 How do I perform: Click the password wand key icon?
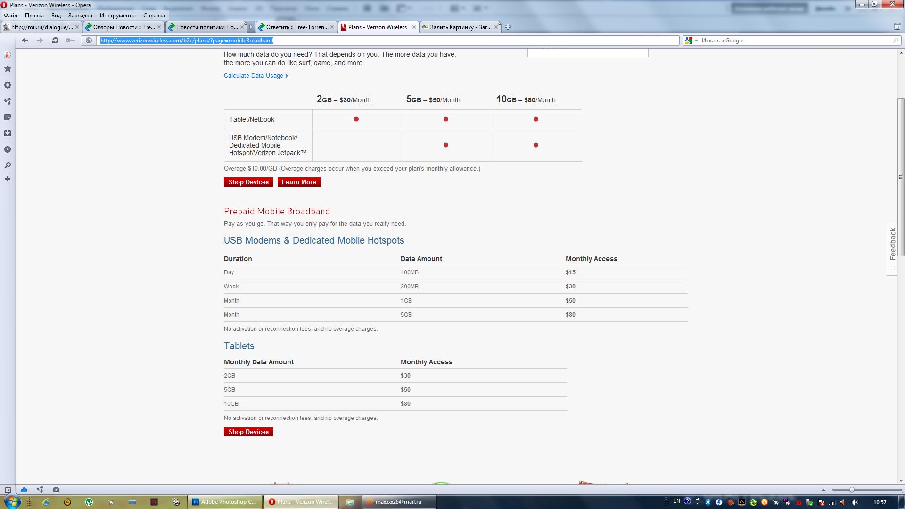[x=70, y=41]
